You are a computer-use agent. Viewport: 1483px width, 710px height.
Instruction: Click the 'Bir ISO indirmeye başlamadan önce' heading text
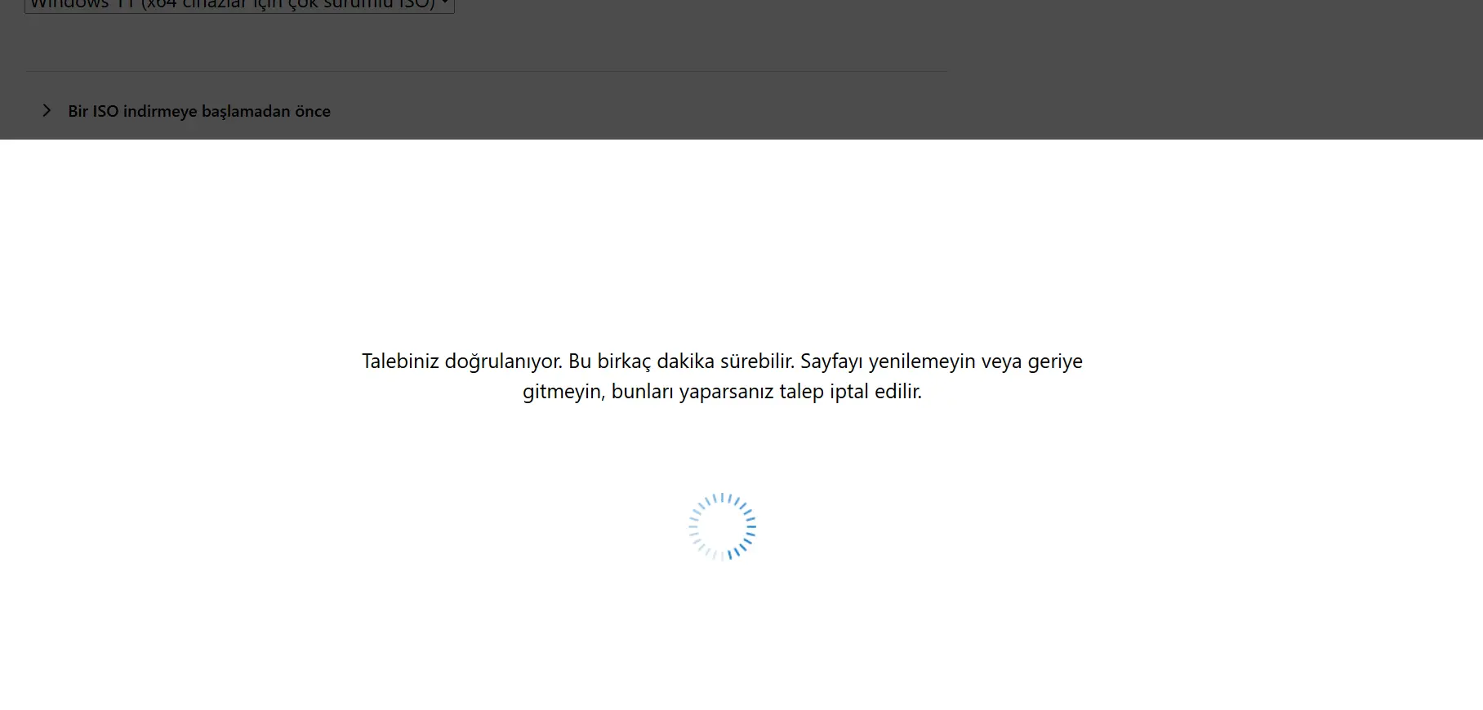tap(199, 111)
